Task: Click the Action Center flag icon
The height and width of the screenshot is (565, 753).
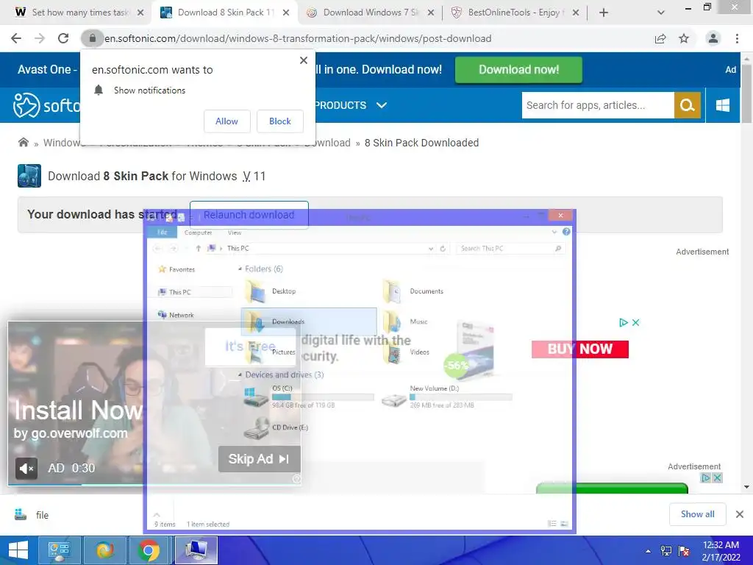Action: click(684, 550)
